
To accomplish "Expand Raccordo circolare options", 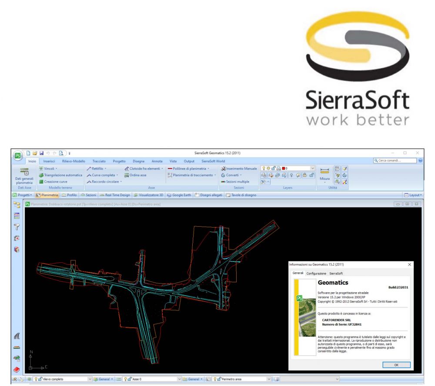I will 104,181.
